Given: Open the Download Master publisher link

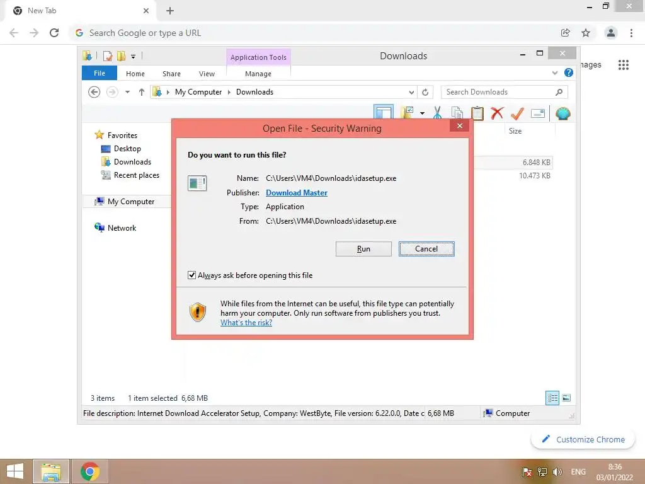Looking at the screenshot, I should click(297, 193).
